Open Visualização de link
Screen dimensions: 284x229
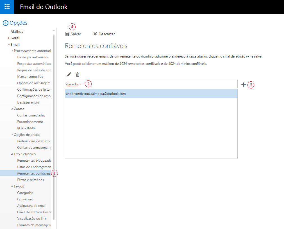(32, 219)
